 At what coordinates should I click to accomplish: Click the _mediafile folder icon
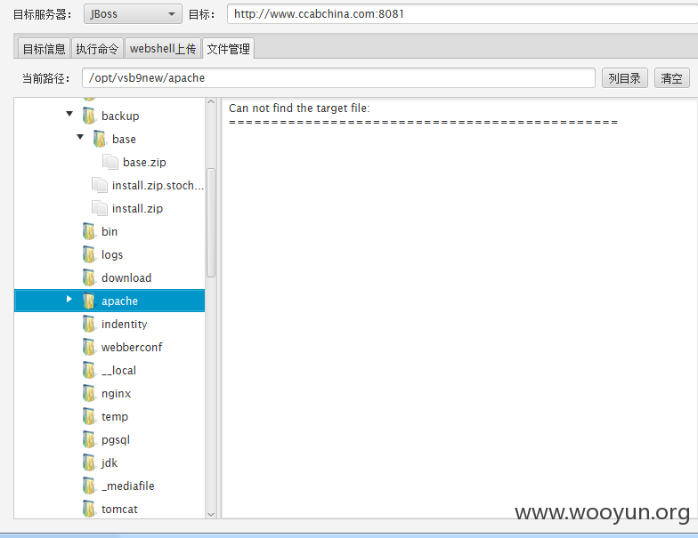[89, 486]
